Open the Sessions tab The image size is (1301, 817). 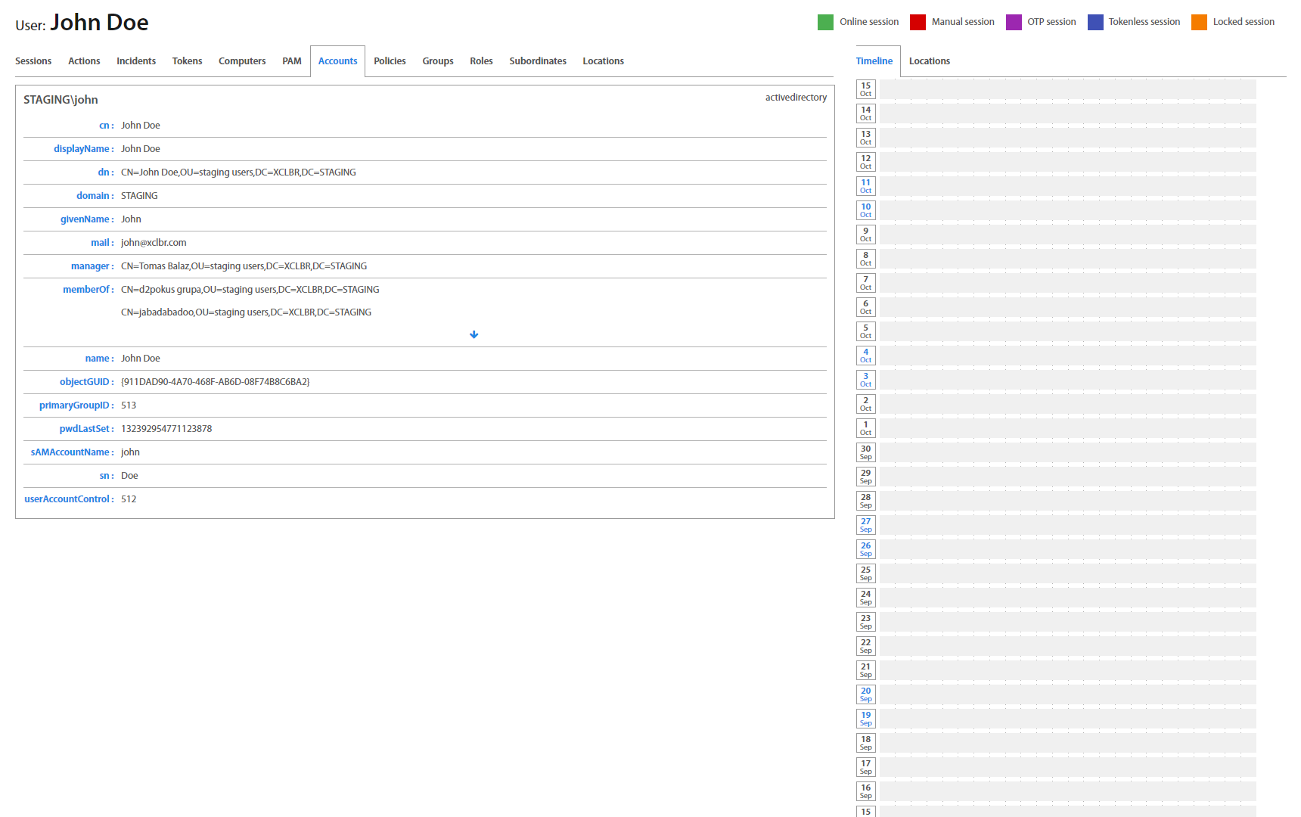coord(33,61)
